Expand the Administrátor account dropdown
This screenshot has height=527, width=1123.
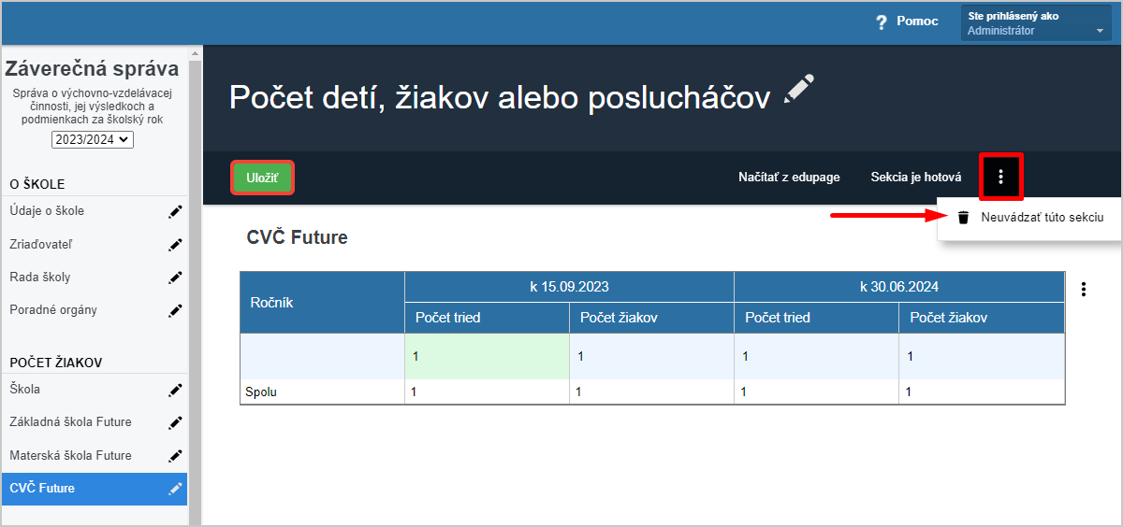1036,23
